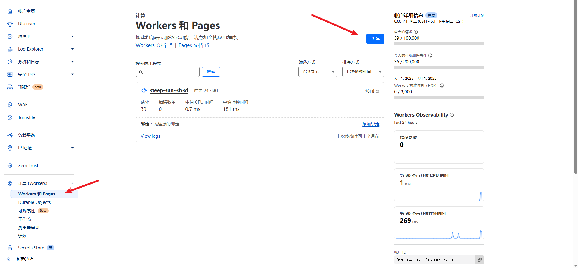This screenshot has width=578, height=268.
Task: Click info icon next to 今天的请求
Action: pos(416,32)
